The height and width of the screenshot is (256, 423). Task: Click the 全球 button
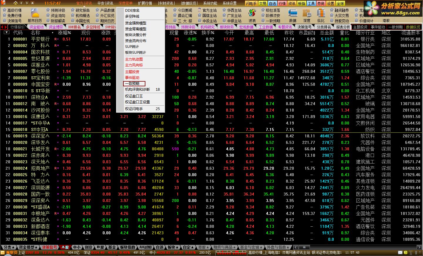coord(340,4)
